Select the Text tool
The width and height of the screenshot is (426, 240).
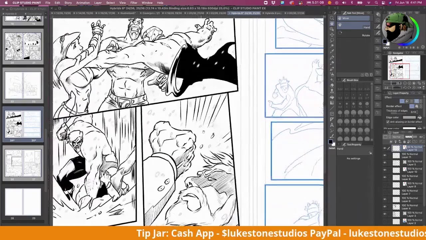click(332, 125)
